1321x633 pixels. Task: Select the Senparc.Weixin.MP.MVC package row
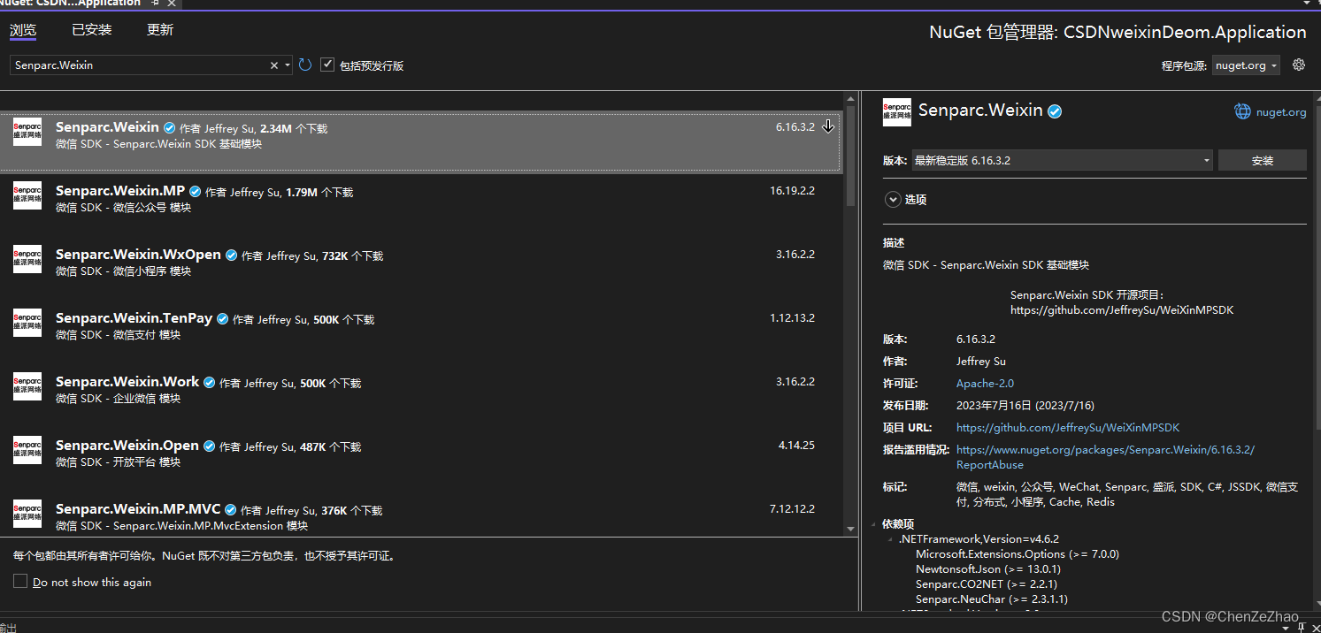tap(420, 516)
